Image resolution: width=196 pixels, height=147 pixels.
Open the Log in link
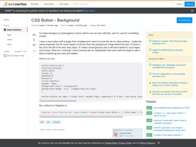pyautogui.click(x=179, y=4)
